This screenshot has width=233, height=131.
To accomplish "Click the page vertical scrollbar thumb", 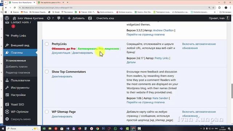I will point(232,91).
